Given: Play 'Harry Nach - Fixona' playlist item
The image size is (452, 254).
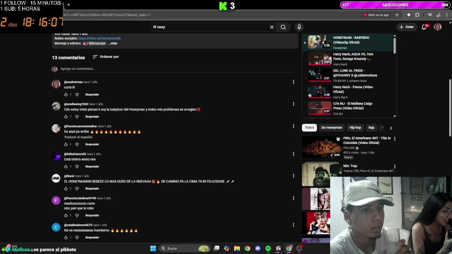Looking at the screenshot, I should 348,92.
